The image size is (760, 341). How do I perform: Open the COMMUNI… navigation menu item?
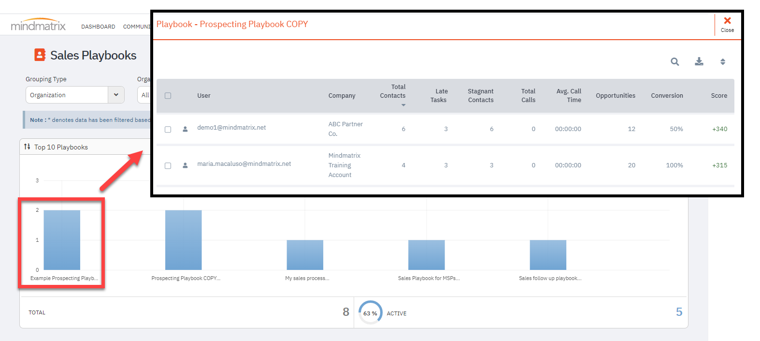click(x=137, y=27)
